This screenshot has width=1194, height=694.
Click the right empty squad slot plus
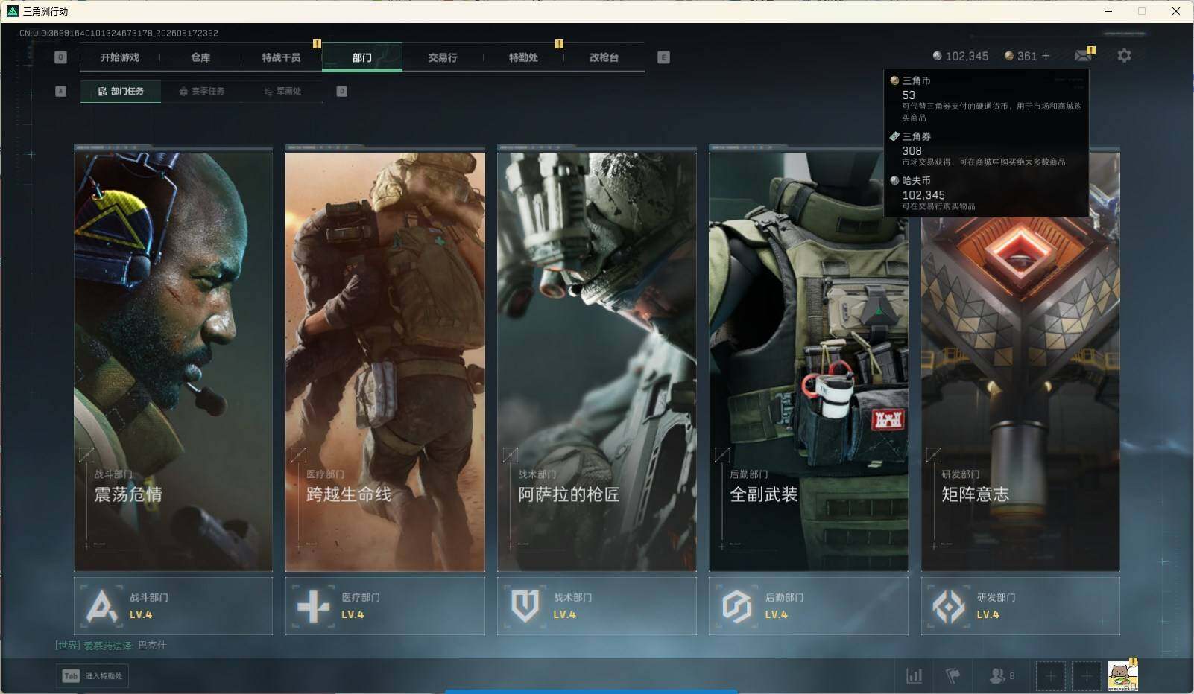(x=1086, y=676)
